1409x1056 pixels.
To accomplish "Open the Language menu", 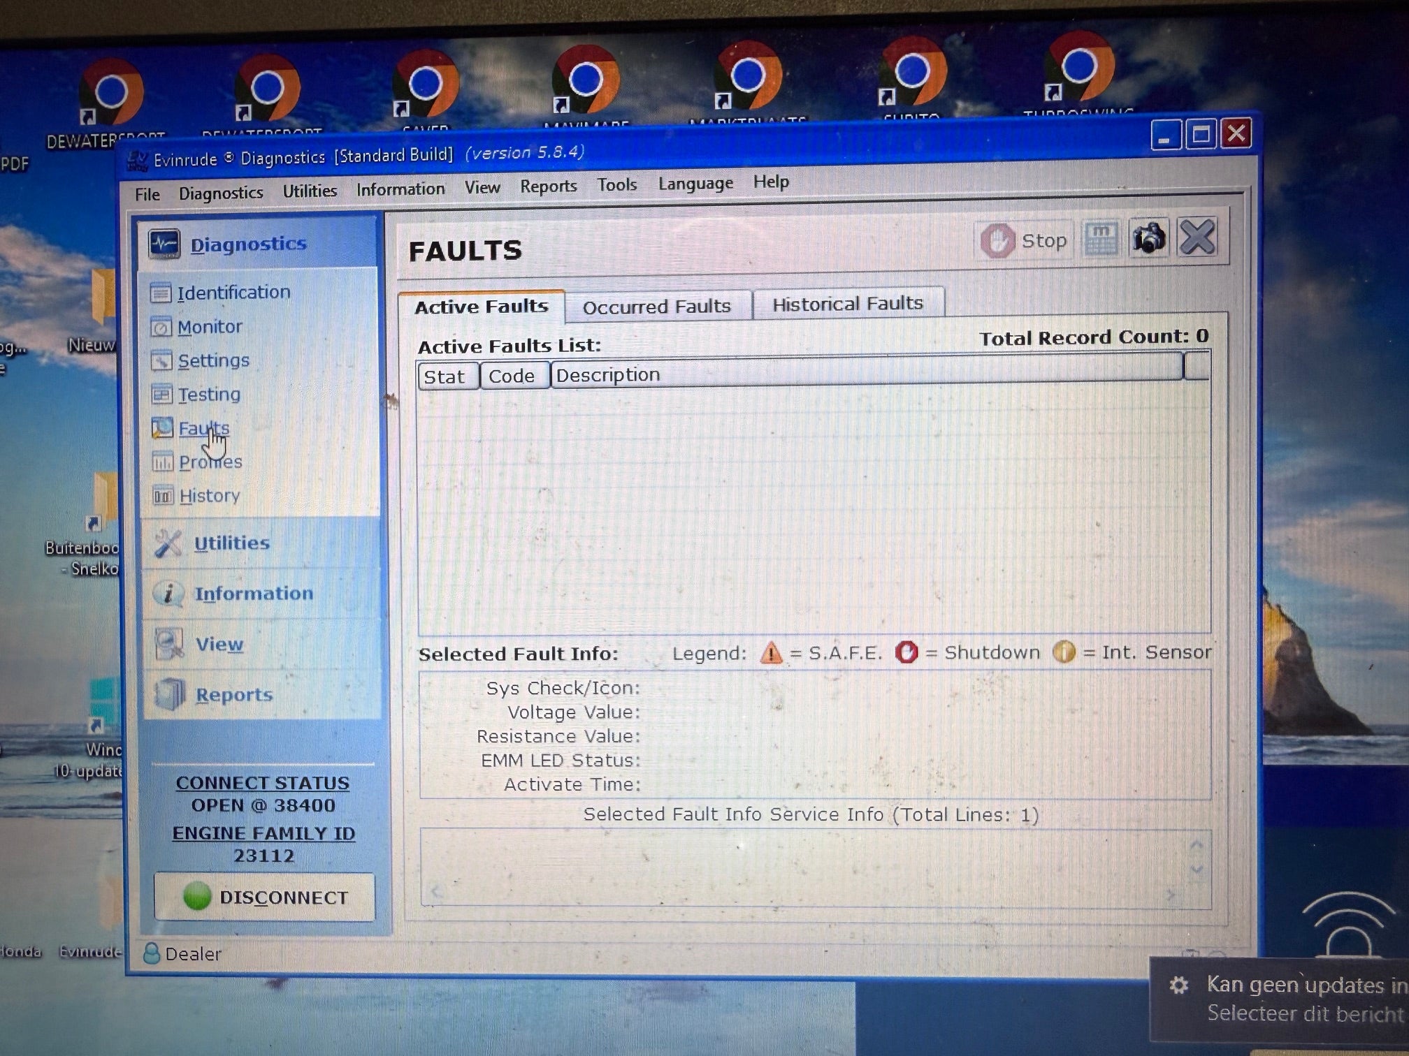I will (x=695, y=184).
